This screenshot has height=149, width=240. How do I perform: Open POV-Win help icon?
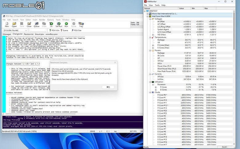(x=54, y=30)
